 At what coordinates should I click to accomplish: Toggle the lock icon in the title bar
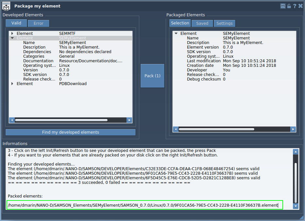(x=289, y=6)
